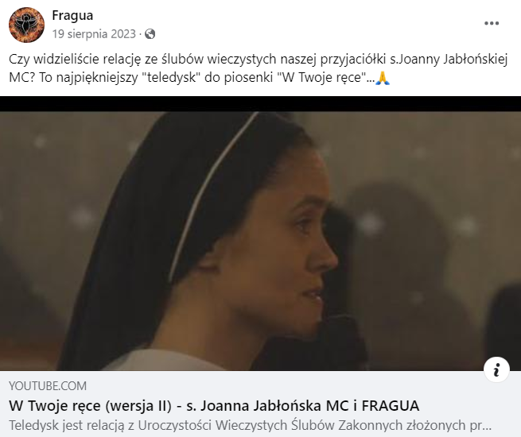Click the YOUTUBE.COM source label
This screenshot has height=437, width=521.
48,386
